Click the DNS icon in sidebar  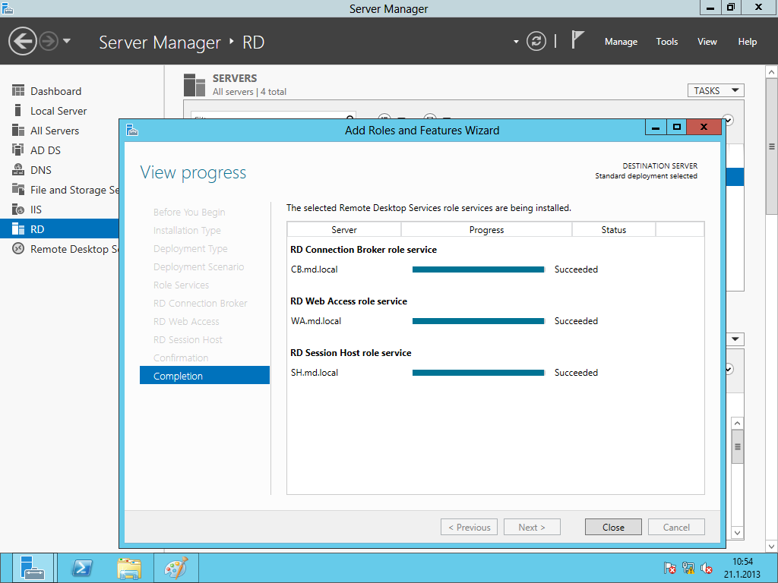coord(18,170)
